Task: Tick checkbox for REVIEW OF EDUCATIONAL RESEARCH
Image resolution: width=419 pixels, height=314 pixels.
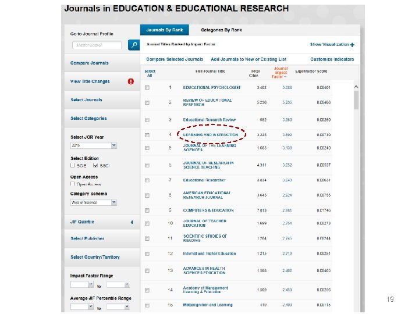Action: click(x=147, y=102)
